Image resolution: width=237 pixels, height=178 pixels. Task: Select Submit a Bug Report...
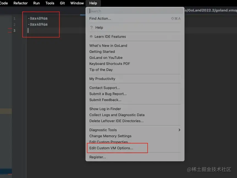pyautogui.click(x=135, y=94)
